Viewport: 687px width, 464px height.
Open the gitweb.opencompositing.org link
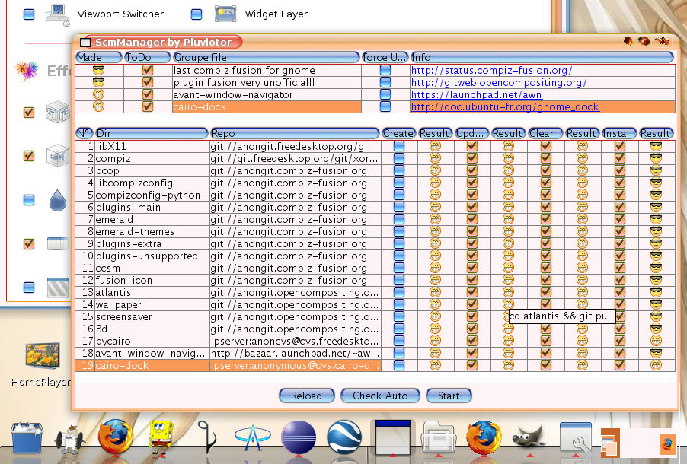click(500, 83)
